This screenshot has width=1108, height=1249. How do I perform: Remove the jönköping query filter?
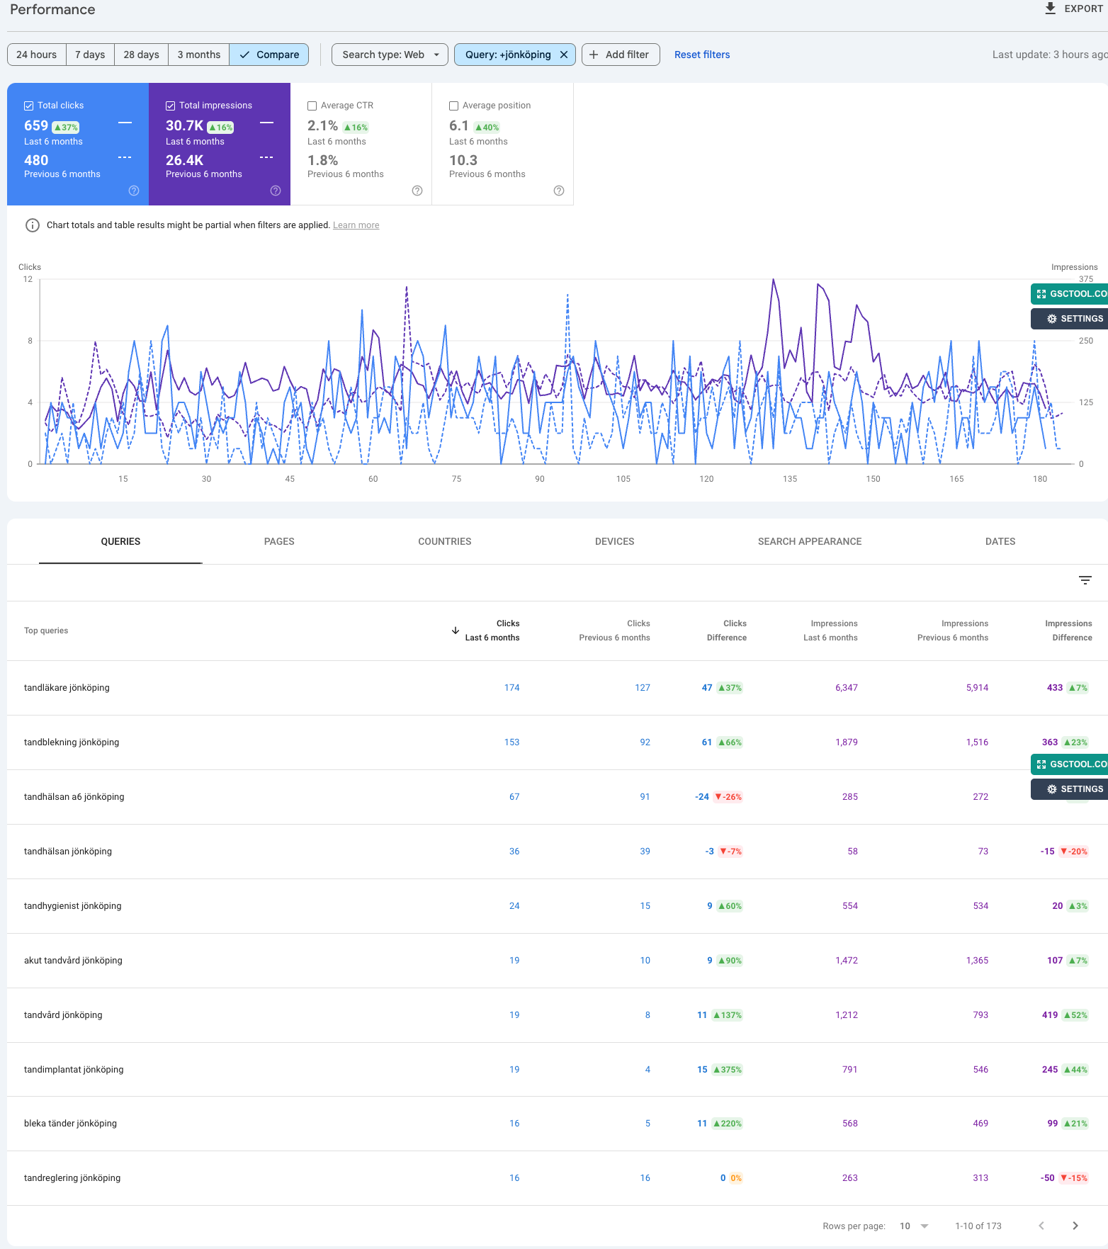click(x=564, y=55)
